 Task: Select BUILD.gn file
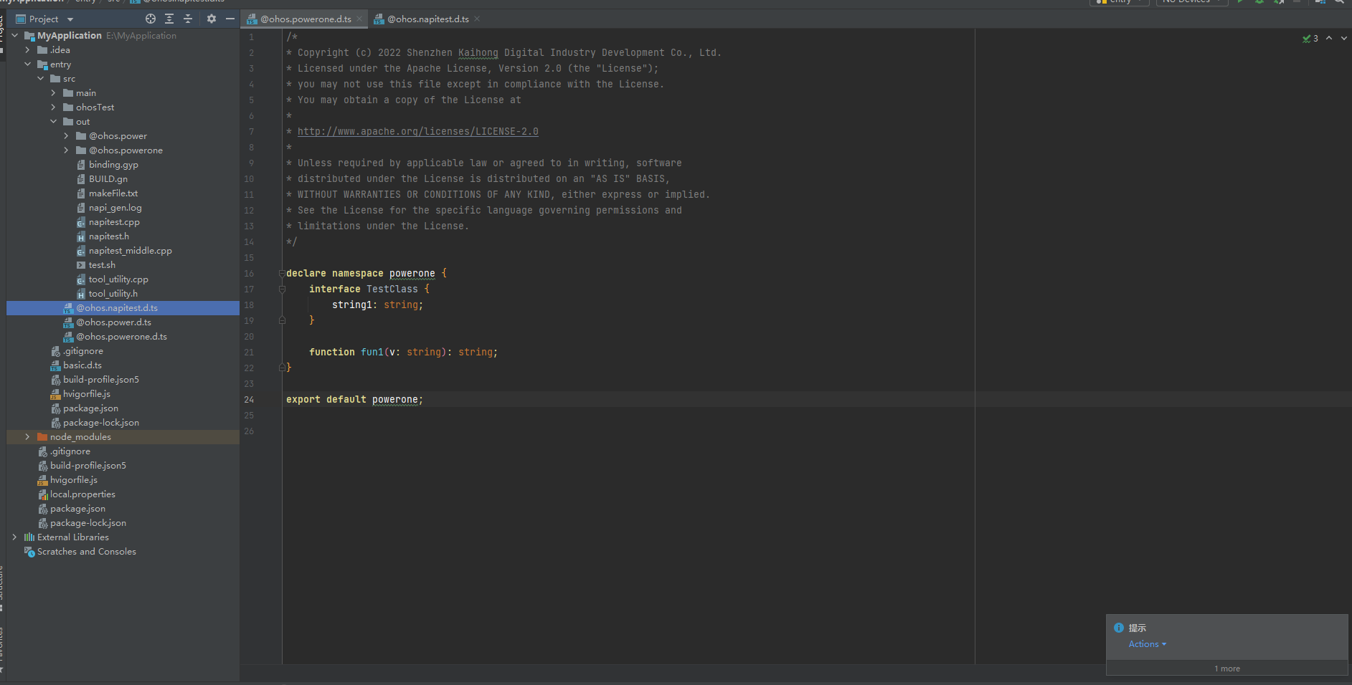[x=108, y=178]
